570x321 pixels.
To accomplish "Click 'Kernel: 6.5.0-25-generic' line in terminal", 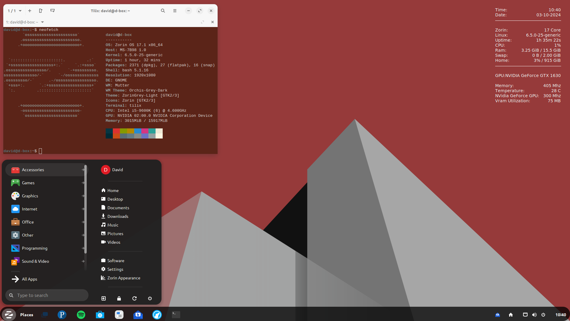I will coord(134,55).
